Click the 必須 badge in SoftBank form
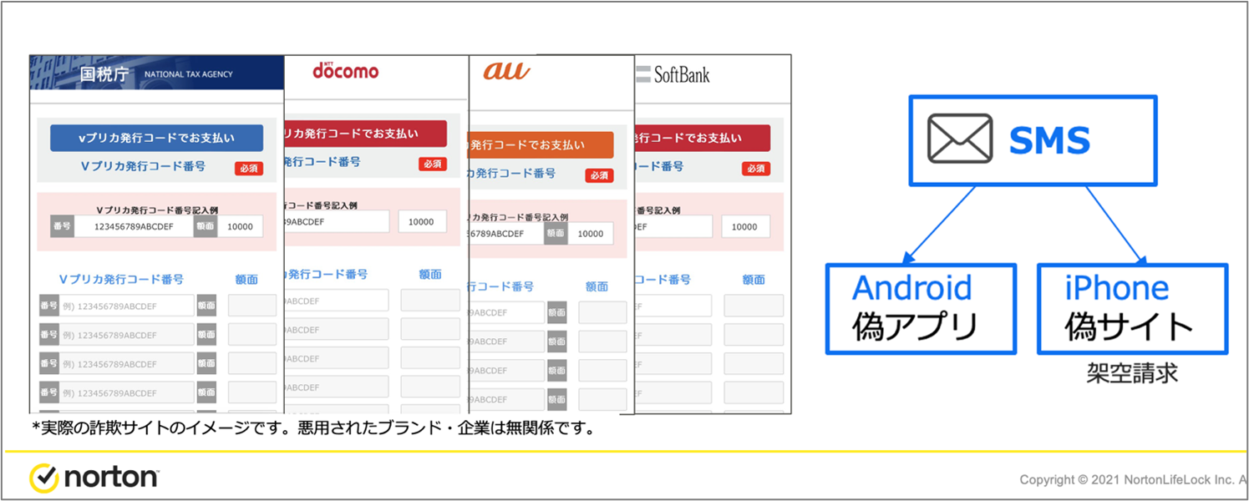Image resolution: width=1249 pixels, height=501 pixels. coord(756,169)
